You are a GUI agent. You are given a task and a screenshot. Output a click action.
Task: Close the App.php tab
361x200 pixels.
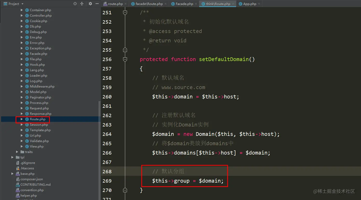point(259,4)
